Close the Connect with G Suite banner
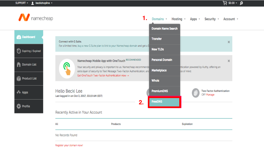 [x=229, y=42]
